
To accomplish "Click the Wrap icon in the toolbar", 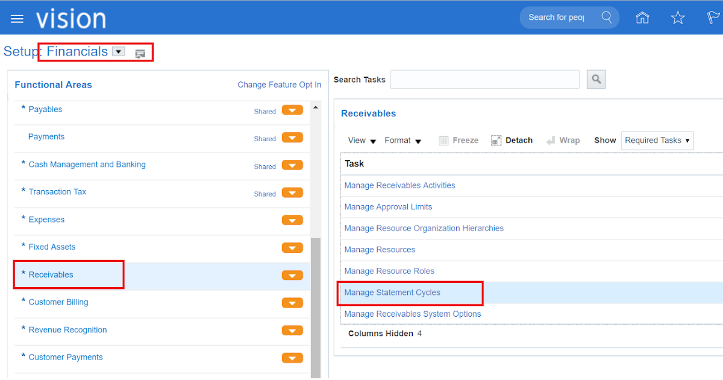I will click(x=563, y=140).
